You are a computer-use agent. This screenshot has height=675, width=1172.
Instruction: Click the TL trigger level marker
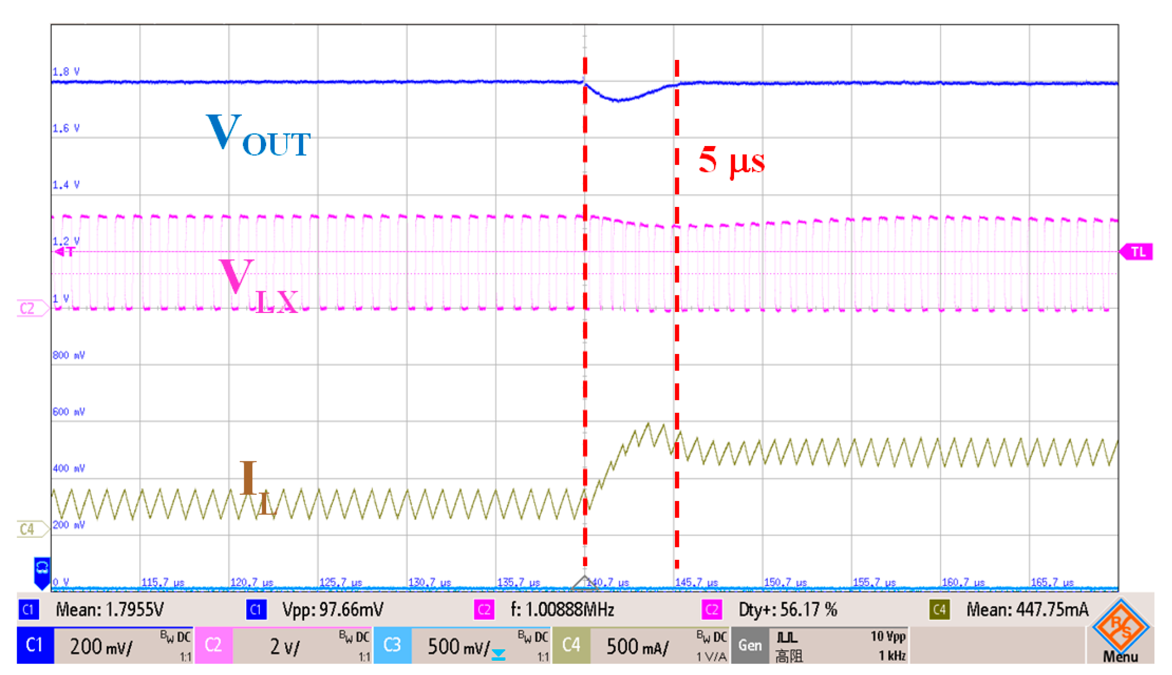(1138, 252)
